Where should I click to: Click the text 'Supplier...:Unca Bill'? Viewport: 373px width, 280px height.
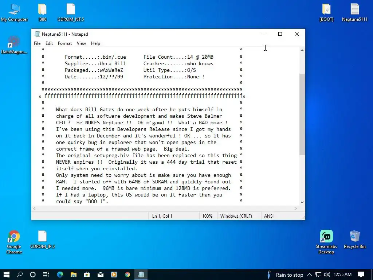pos(95,63)
